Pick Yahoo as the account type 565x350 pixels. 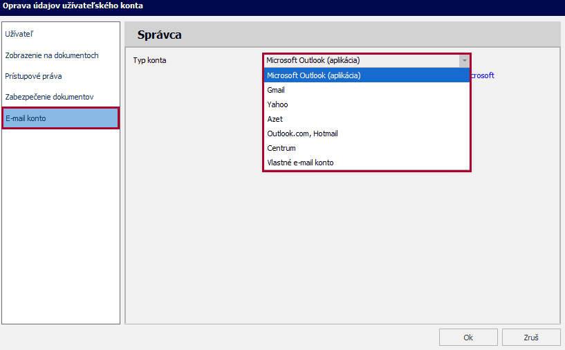(x=277, y=104)
